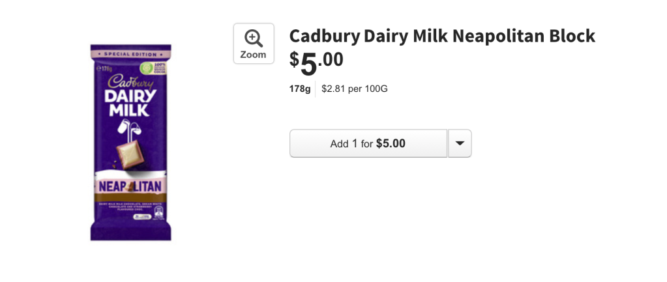Click the Cadbury Dairy Milk Neapolitan Block title
667x282 pixels.
click(x=442, y=36)
